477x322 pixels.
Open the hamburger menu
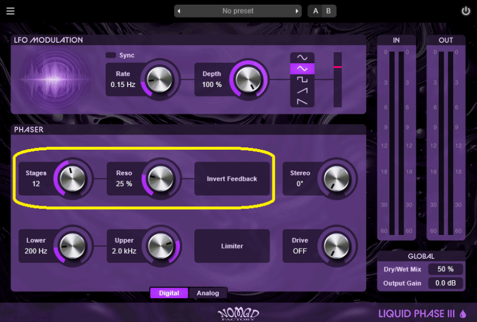(x=10, y=11)
